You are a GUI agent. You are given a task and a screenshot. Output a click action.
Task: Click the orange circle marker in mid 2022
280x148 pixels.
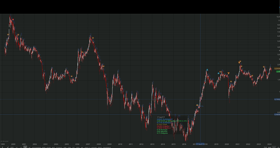[252, 76]
